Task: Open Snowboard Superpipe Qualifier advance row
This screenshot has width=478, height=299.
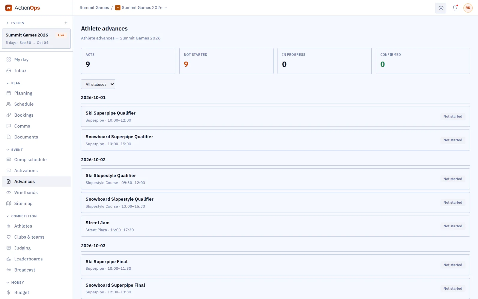Action: (x=275, y=140)
